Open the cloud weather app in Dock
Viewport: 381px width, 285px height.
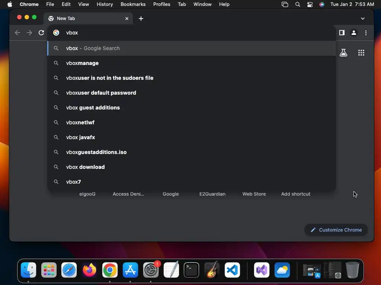tap(282, 270)
